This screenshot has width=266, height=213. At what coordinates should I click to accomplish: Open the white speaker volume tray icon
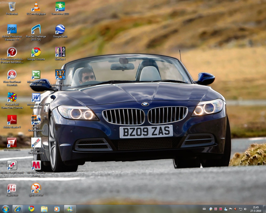[245, 209]
